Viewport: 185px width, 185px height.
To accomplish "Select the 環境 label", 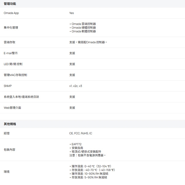I will click(x=7, y=172).
